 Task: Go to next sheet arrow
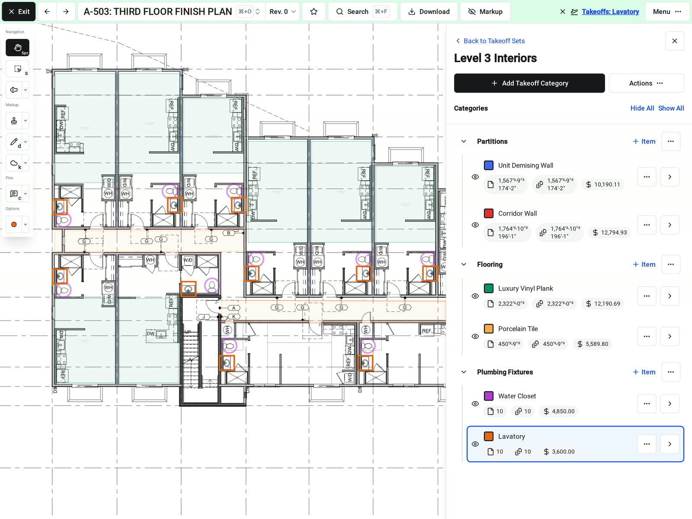(x=66, y=12)
